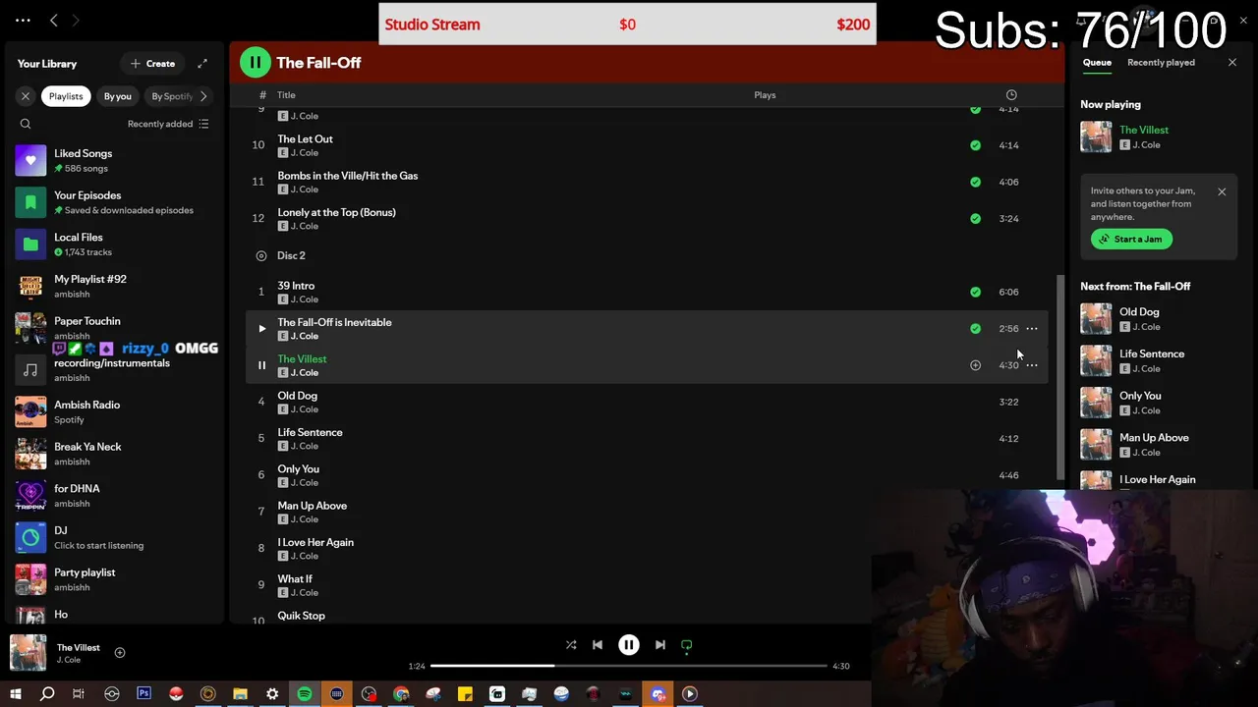1258x707 pixels.
Task: Open Google Chrome from the taskbar
Action: pyautogui.click(x=401, y=694)
